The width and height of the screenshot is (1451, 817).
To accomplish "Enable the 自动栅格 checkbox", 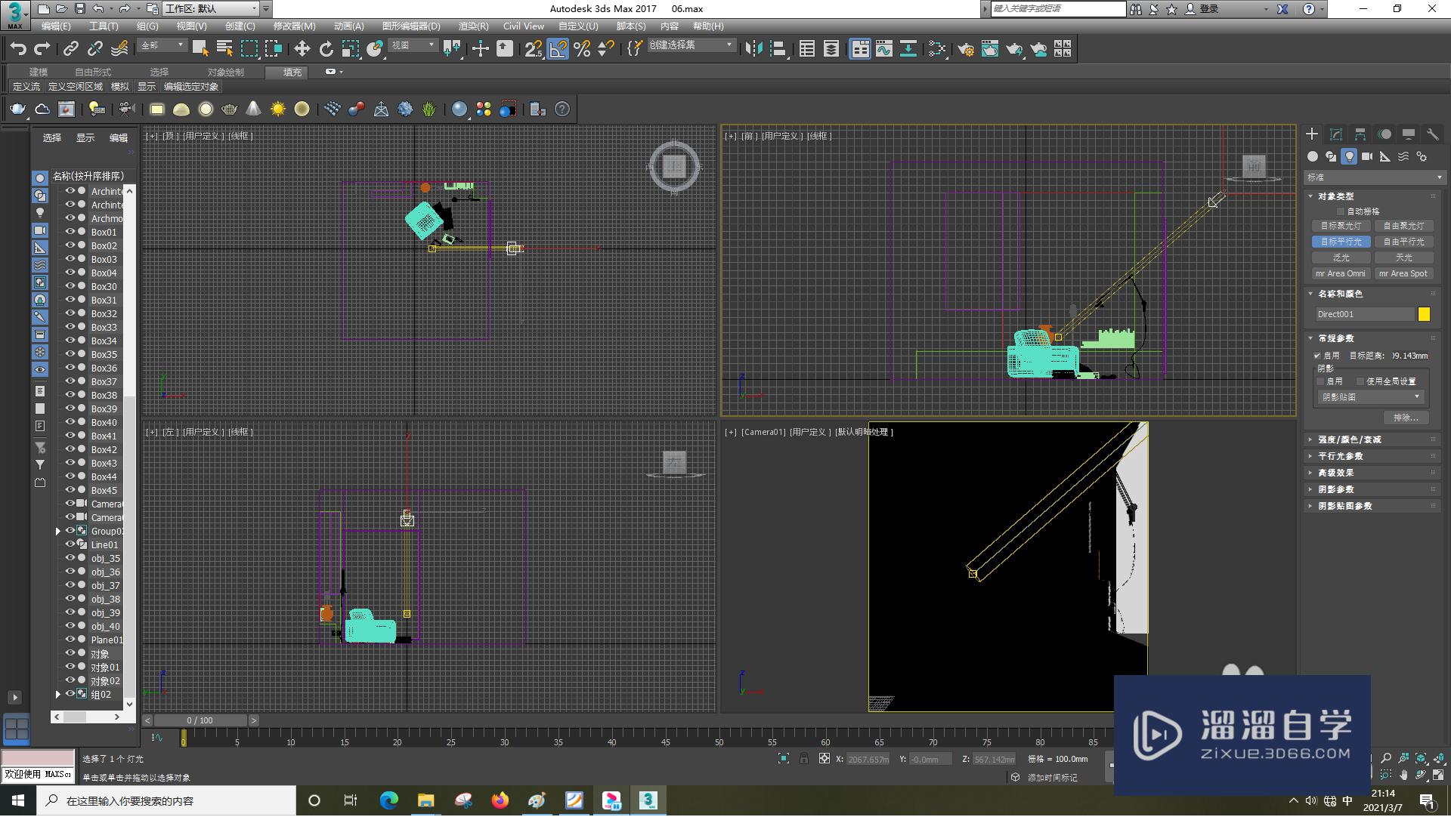I will 1341,212.
